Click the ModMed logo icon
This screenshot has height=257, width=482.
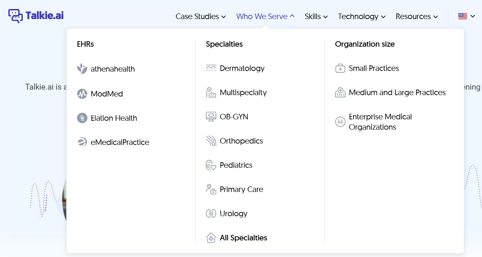(82, 94)
